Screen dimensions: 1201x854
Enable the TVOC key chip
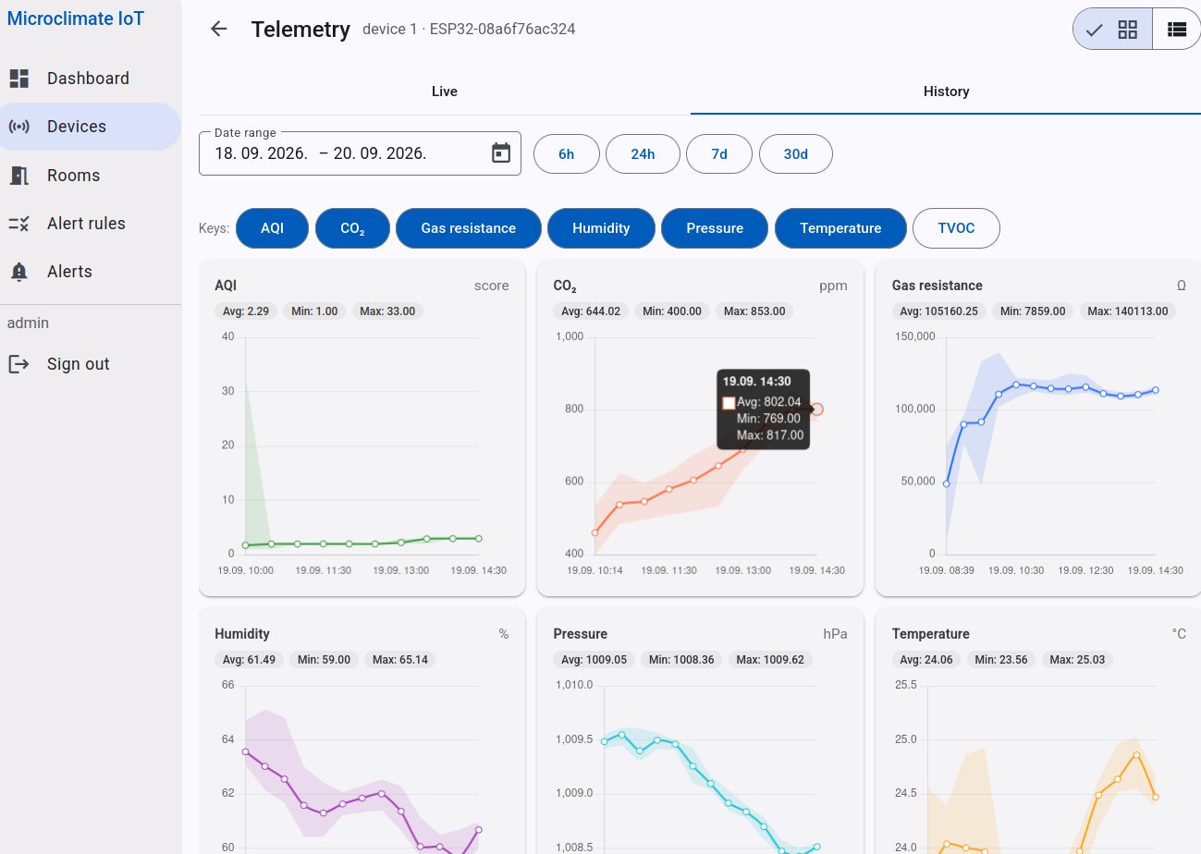(956, 228)
